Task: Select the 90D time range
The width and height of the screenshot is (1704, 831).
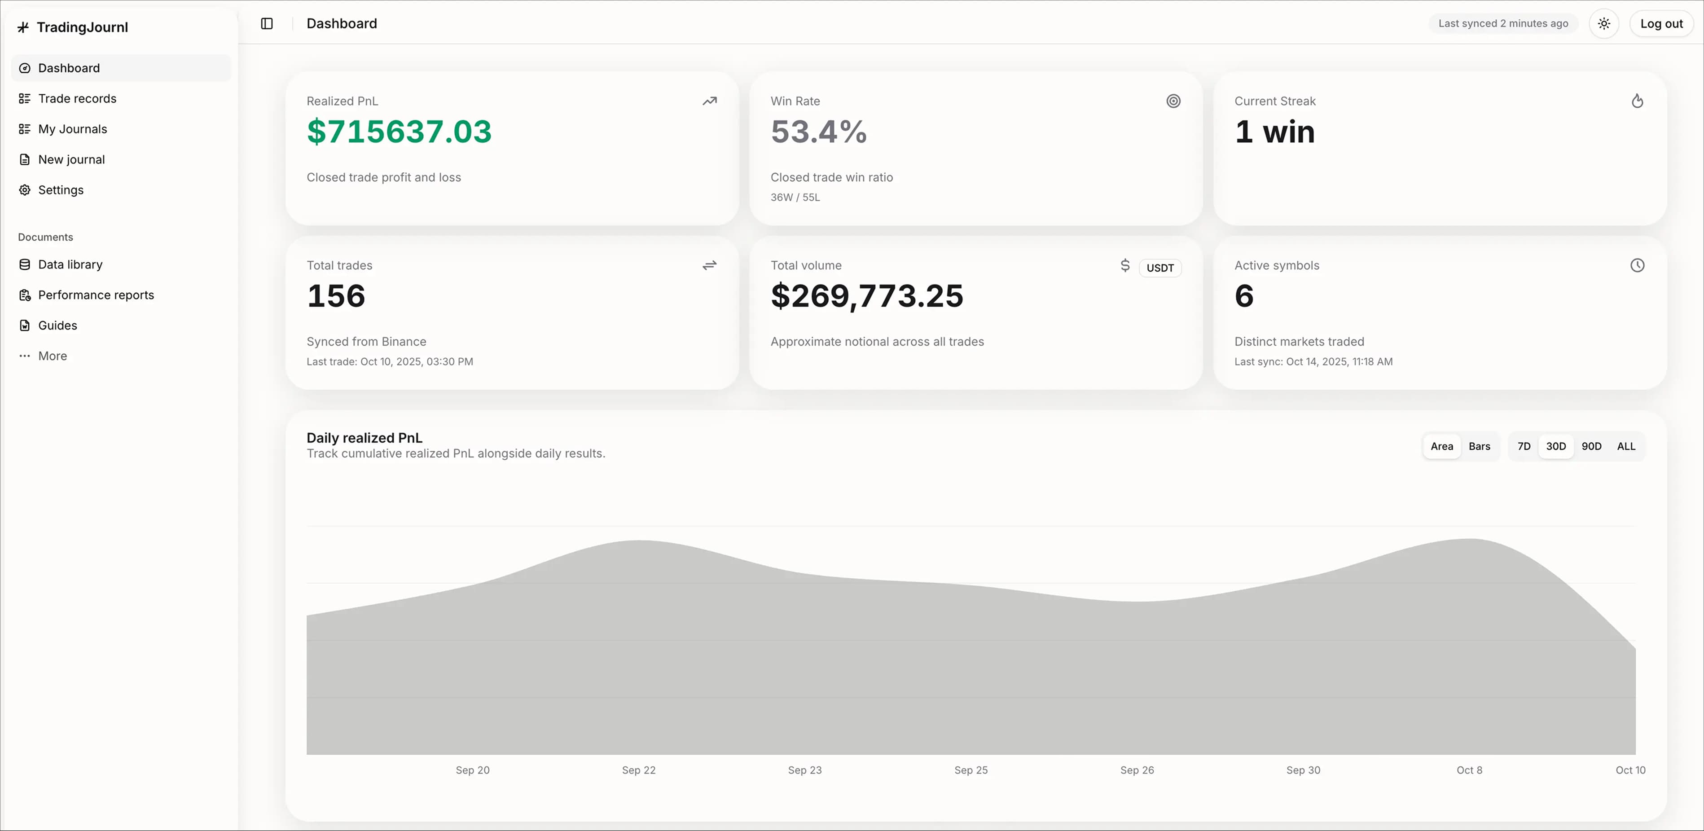Action: coord(1591,447)
